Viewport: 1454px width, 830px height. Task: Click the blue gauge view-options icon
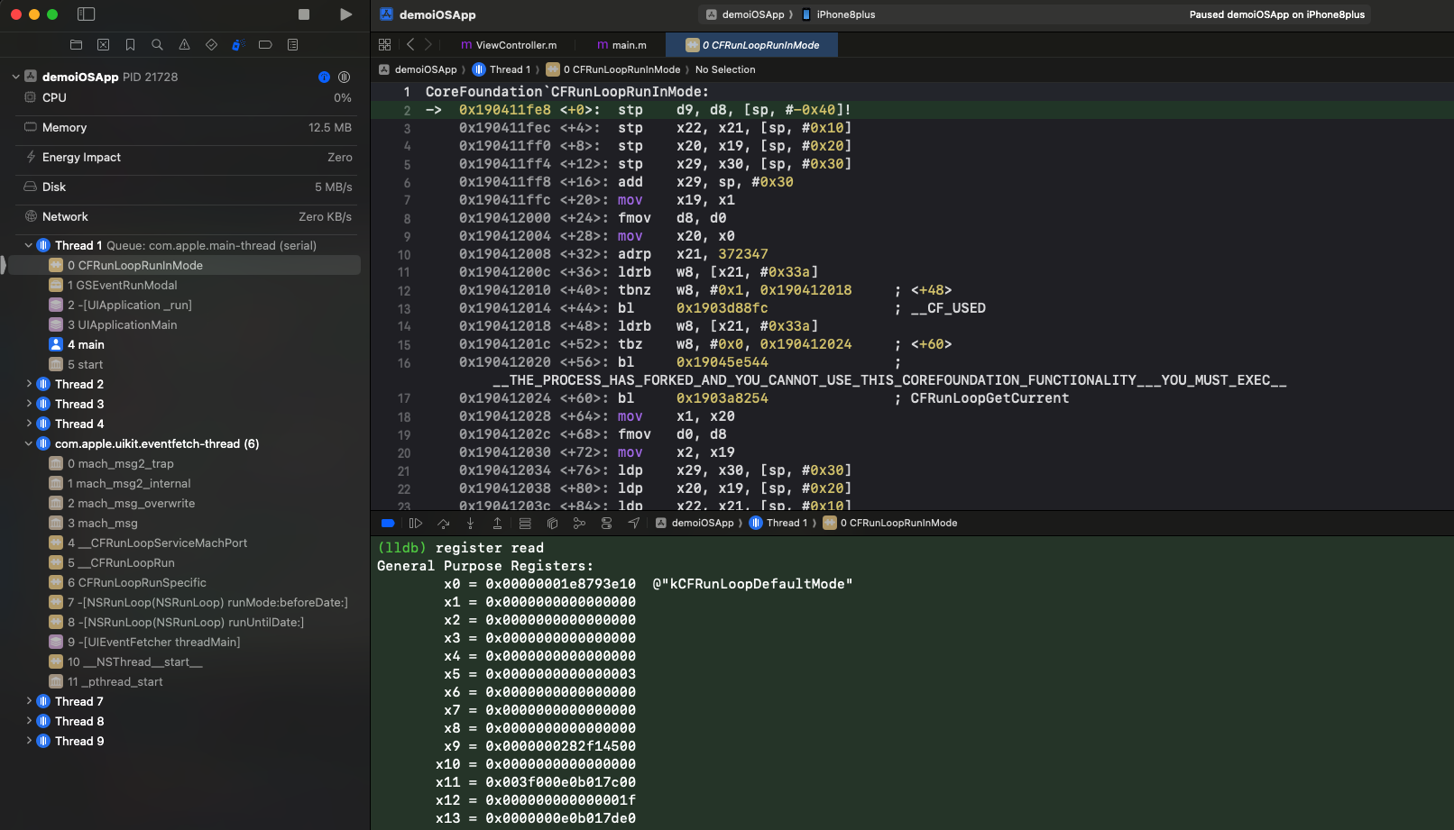point(325,77)
